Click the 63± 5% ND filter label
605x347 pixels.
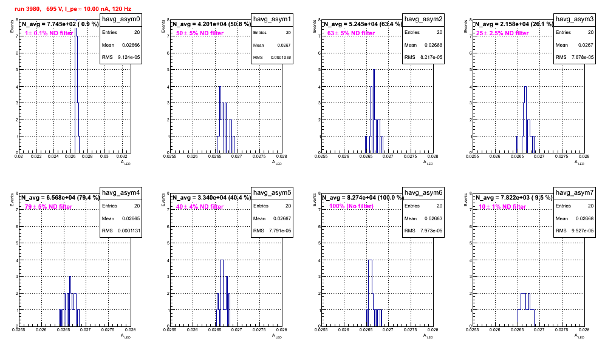pyautogui.click(x=351, y=33)
